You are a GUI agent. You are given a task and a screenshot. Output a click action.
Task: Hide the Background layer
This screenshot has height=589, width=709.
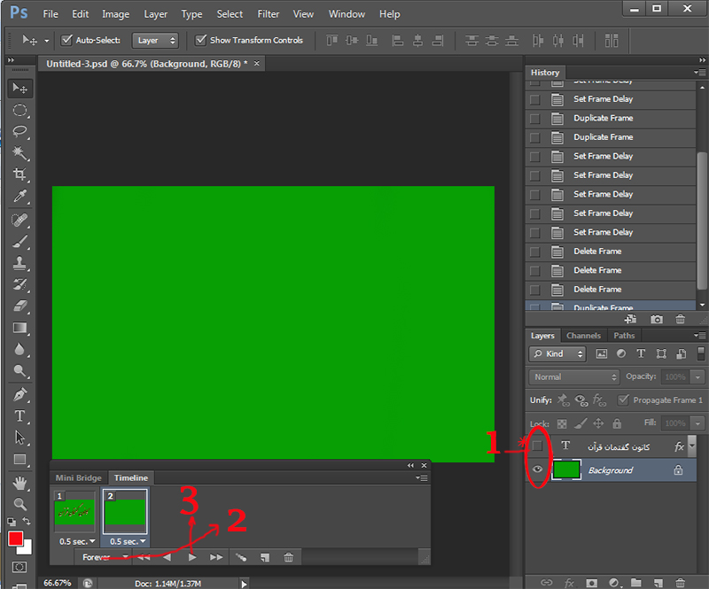click(x=537, y=469)
